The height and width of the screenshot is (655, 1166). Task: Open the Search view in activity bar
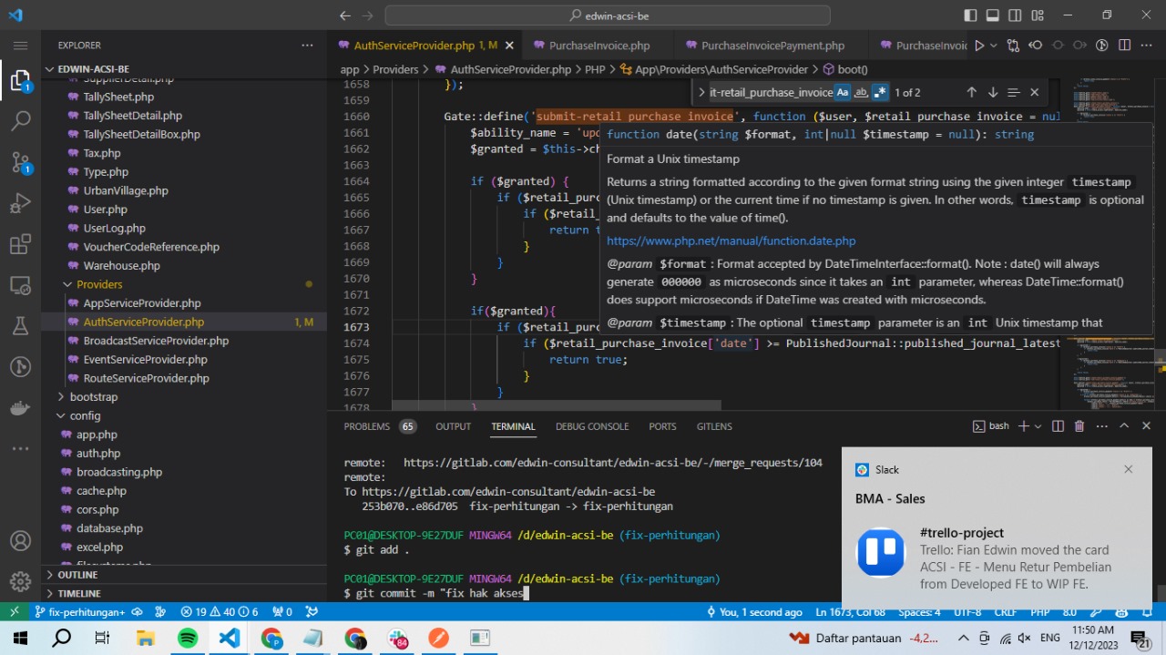[20, 120]
